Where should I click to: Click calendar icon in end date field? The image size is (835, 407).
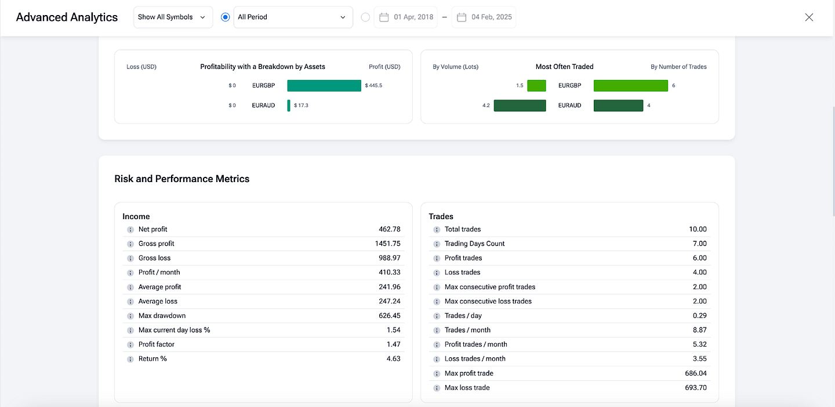[462, 17]
